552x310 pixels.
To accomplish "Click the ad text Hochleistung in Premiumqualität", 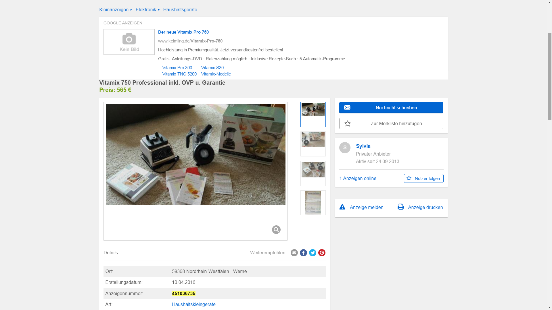I will (221, 50).
